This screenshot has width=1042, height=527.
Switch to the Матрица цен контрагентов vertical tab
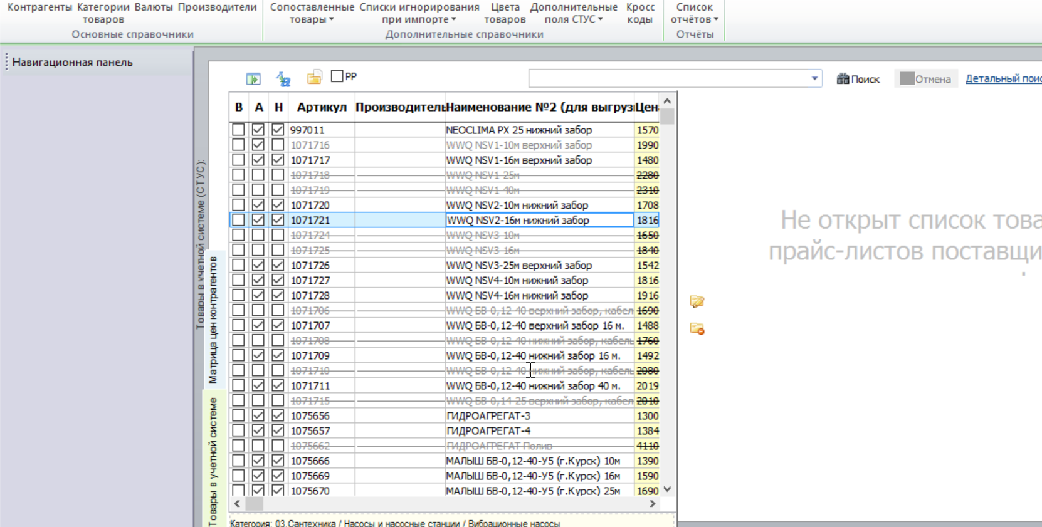click(213, 320)
